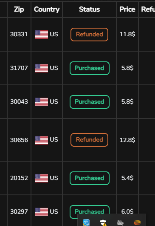This screenshot has height=226, width=155.
Task: Click the US flag in zip 20152 row
Action: click(x=42, y=178)
